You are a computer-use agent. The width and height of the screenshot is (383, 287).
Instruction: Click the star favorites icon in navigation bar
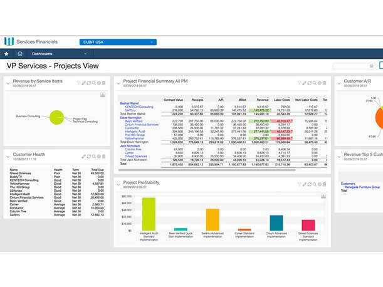[x=6, y=54]
